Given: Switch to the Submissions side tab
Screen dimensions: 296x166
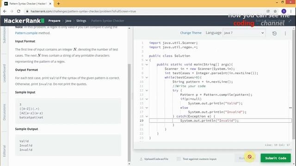Looking at the screenshot, I should click(4, 35).
